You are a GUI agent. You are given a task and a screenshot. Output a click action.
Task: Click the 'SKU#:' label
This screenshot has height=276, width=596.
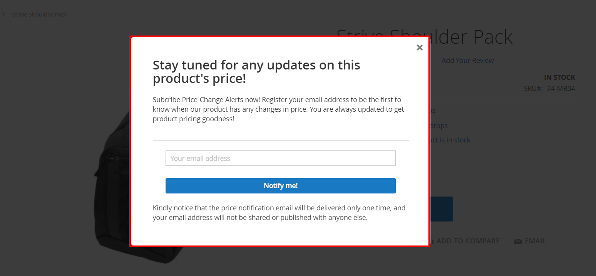(x=533, y=89)
